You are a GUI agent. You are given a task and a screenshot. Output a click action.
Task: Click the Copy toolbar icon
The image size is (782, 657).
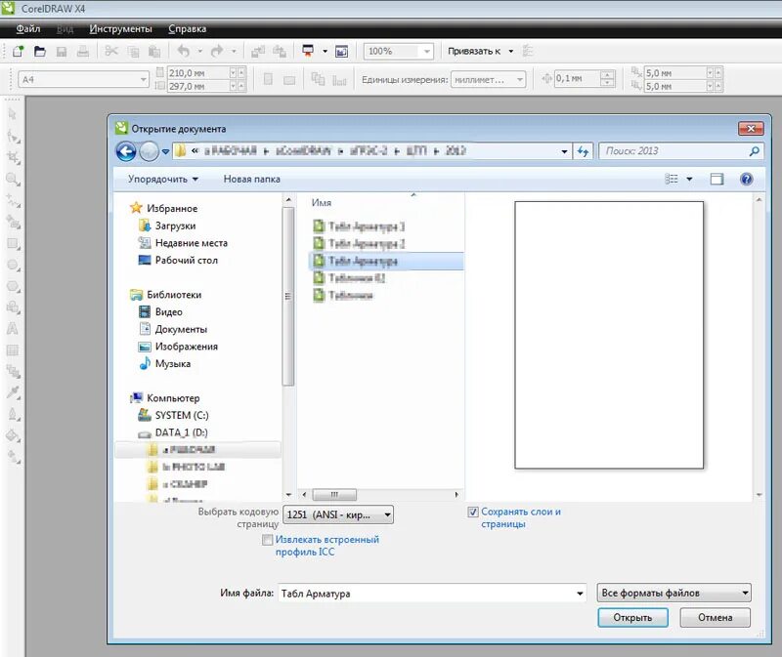[133, 52]
